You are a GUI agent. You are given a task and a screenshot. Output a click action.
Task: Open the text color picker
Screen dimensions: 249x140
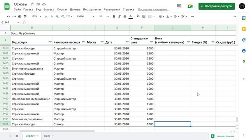click(x=131, y=16)
